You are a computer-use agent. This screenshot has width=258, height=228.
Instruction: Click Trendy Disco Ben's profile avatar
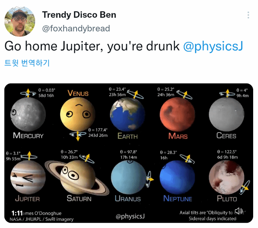pos(20,21)
